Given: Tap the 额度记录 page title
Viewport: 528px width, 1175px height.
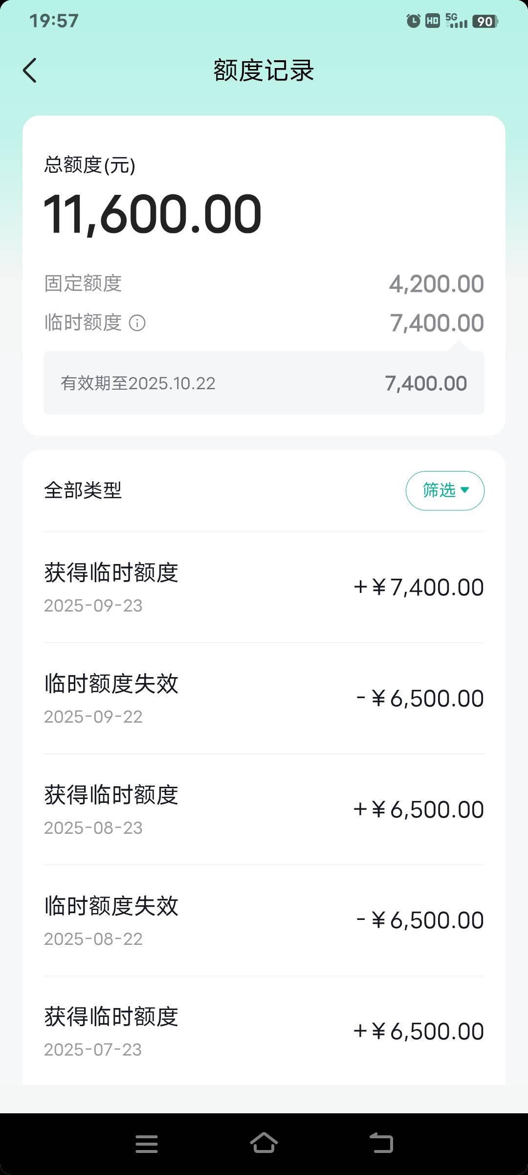Looking at the screenshot, I should pos(264,70).
